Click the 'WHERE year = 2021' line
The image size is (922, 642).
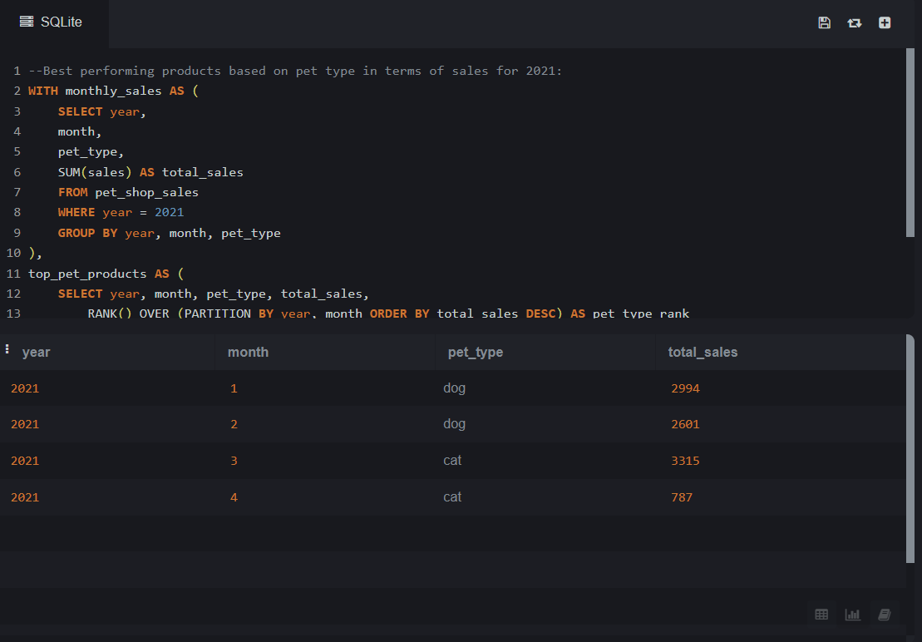coord(121,212)
